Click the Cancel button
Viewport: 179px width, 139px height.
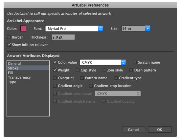(x=134, y=129)
